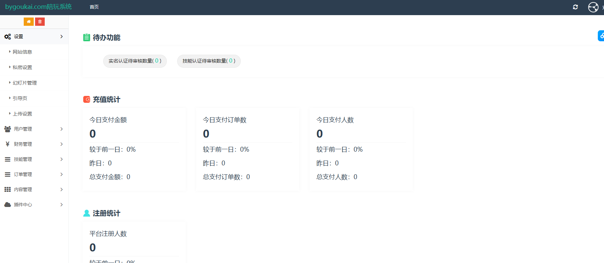The height and width of the screenshot is (263, 604).
Task: Click the red trash icon button
Action: (x=40, y=22)
